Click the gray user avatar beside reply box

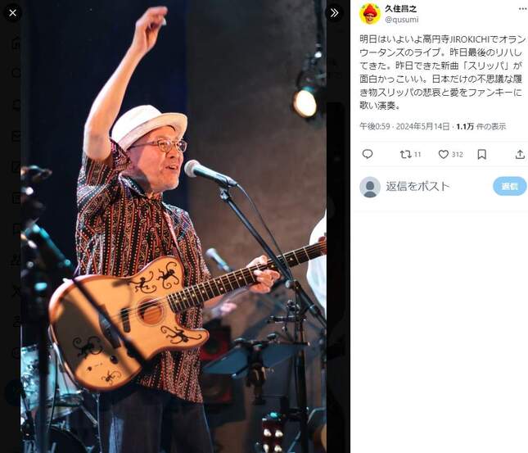[x=370, y=187]
